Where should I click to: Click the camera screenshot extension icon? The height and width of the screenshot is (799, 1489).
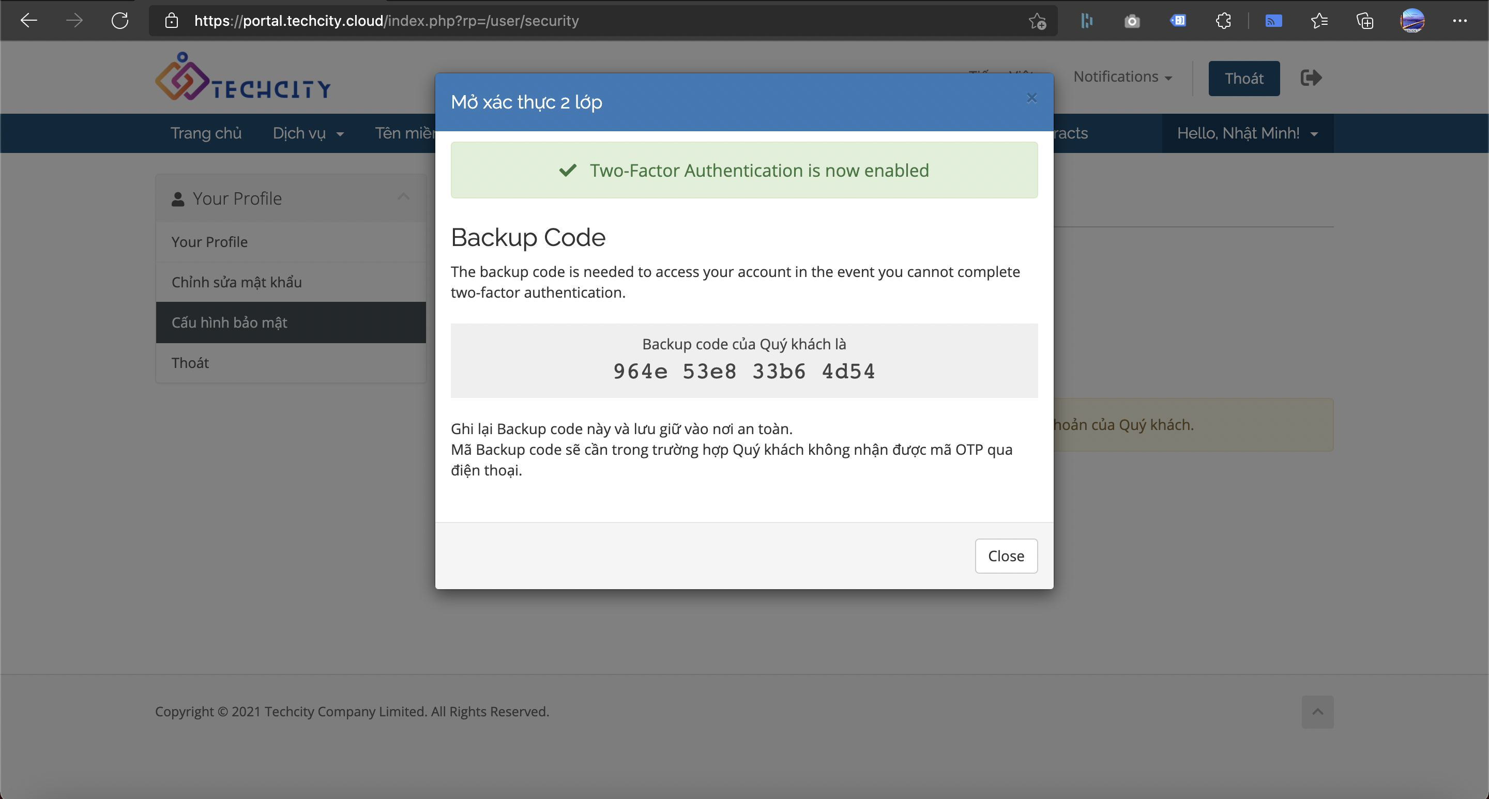1132,21
